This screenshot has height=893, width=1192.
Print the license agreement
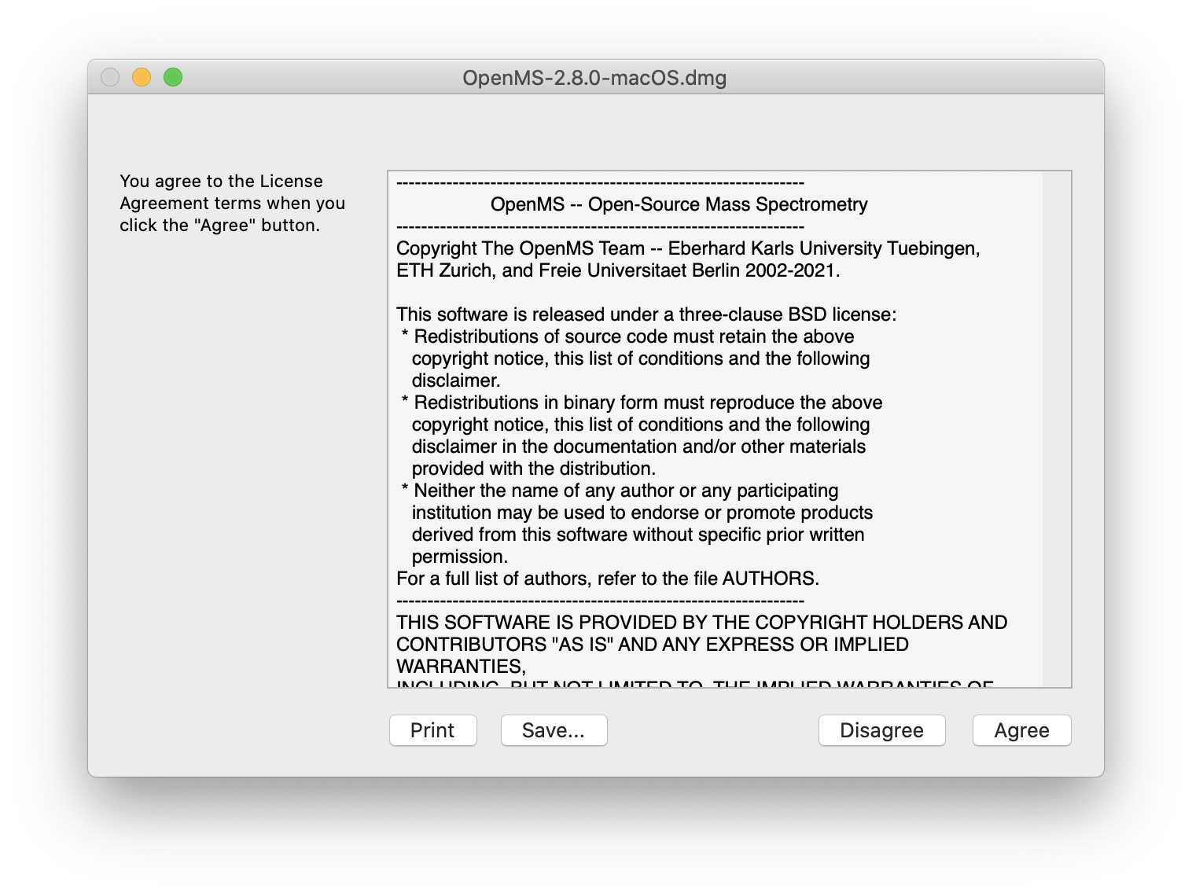(x=432, y=730)
